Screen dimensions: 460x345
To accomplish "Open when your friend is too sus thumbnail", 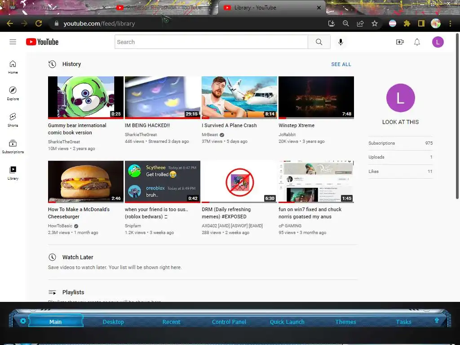I will (163, 181).
